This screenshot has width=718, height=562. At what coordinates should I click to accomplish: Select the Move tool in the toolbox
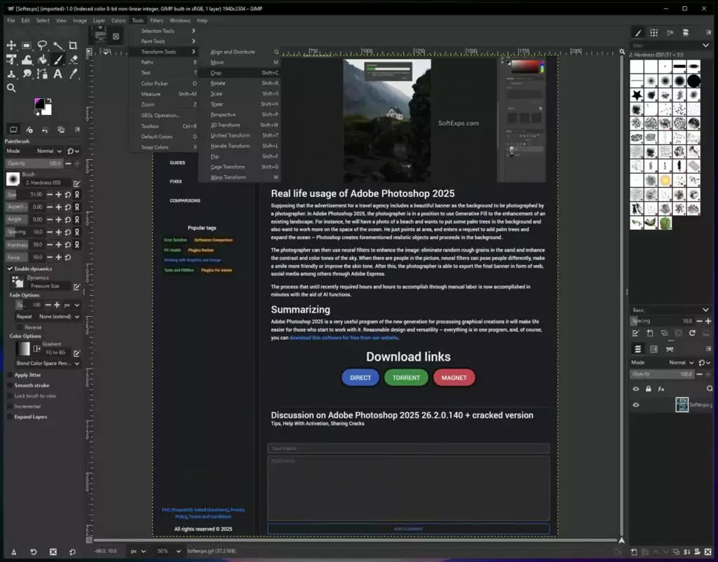(11, 46)
